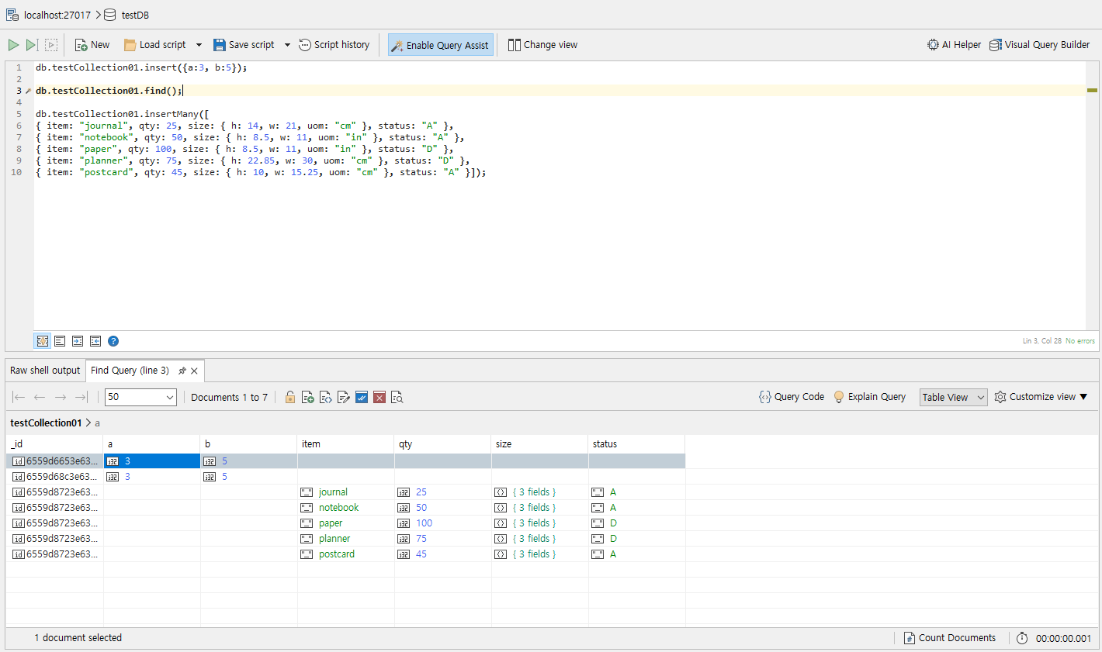This screenshot has height=652, width=1102.
Task: Switch to the Raw shell output tab
Action: click(x=45, y=371)
